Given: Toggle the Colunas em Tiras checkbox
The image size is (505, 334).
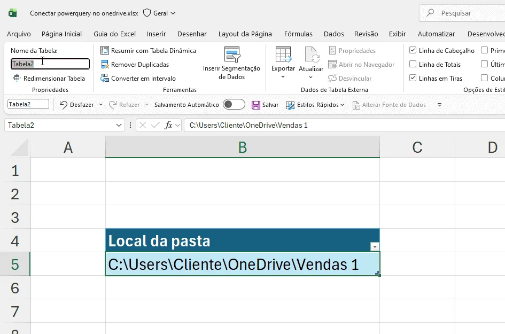Looking at the screenshot, I should click(x=484, y=78).
